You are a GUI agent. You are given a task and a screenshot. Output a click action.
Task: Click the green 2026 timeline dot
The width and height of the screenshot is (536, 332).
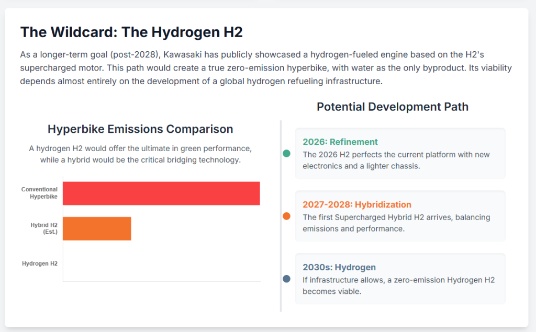[286, 154]
